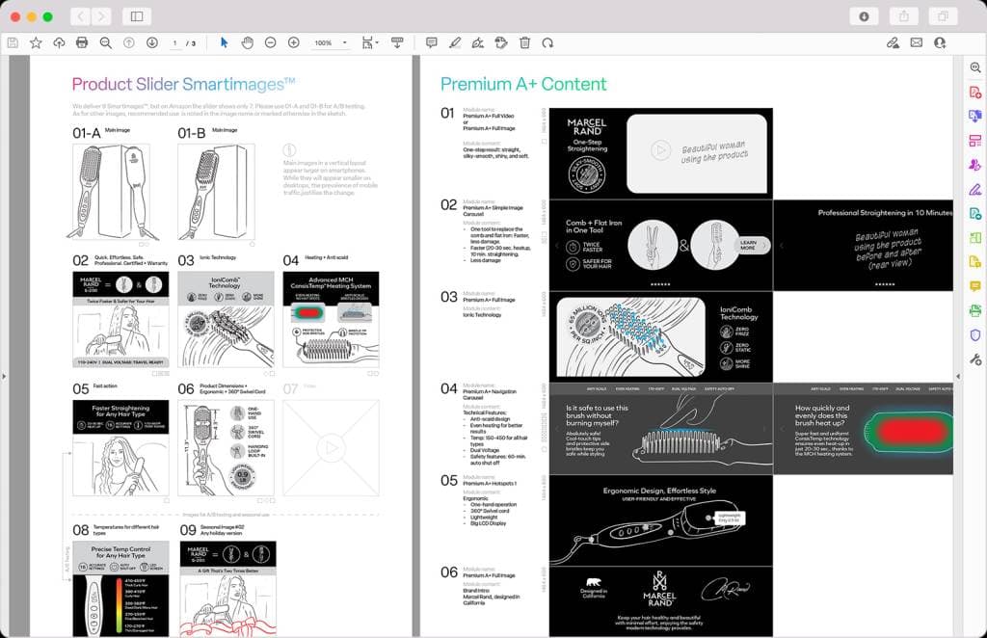Print the document using toolbar printer
The image size is (987, 638).
(x=82, y=42)
